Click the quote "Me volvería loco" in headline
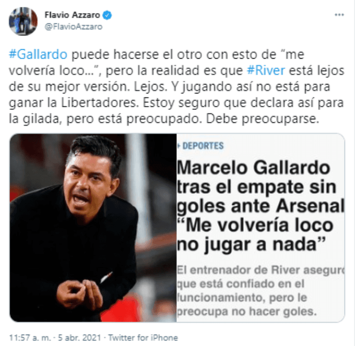The width and height of the screenshot is (355, 346). (x=255, y=226)
